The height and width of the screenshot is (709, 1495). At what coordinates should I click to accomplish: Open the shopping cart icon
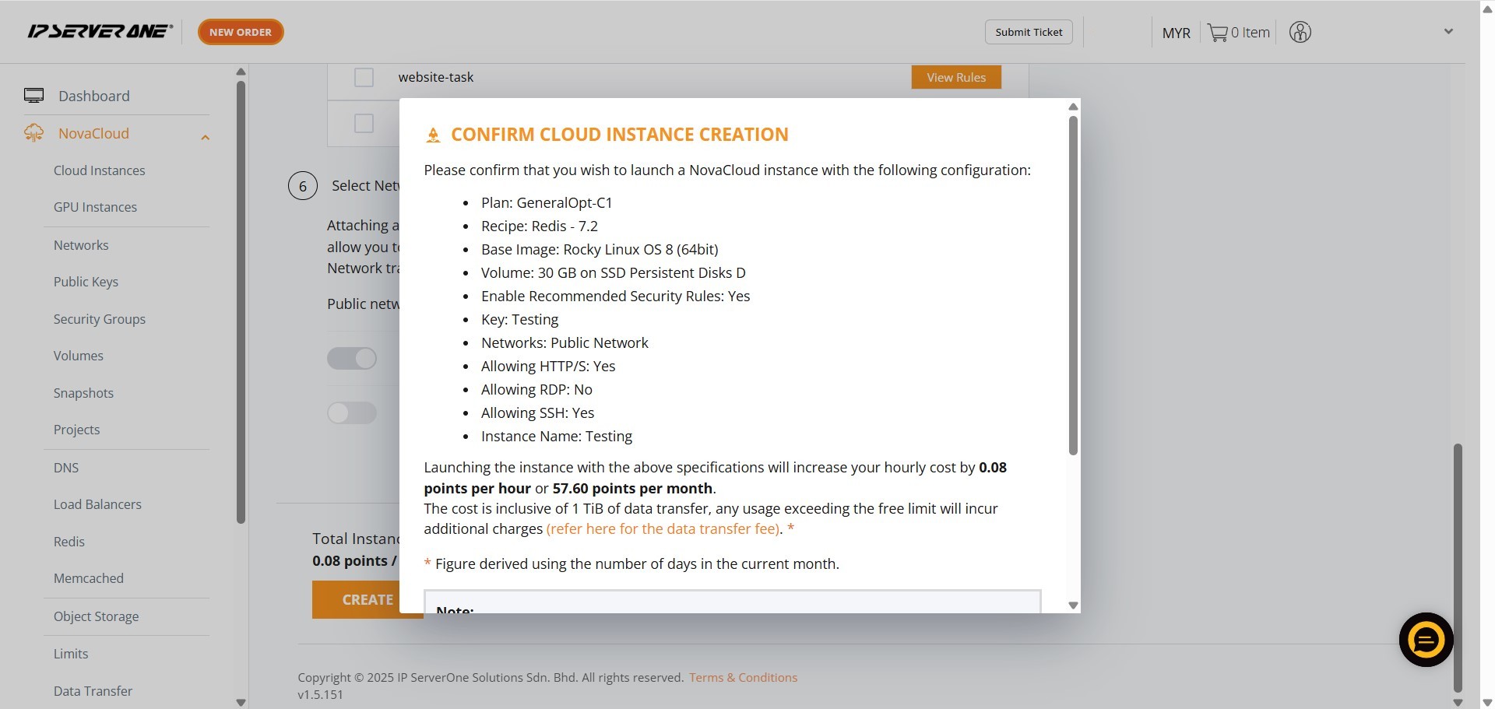[x=1217, y=33]
